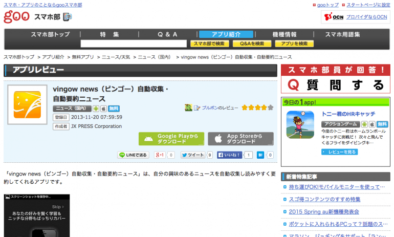Image resolution: width=394 pixels, height=237 pixels.
Task: Click the Q 質問する banner
Action: 336,84
